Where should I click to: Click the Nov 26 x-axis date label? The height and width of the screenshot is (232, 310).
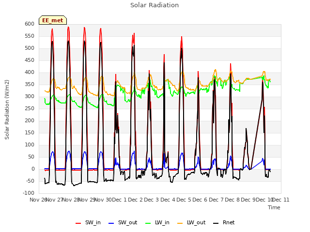(38, 200)
